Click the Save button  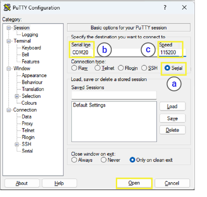click(x=173, y=119)
